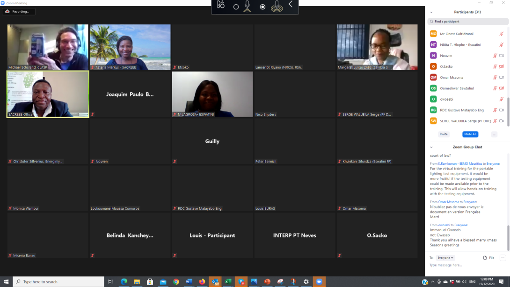Click omnidirectional microphone icon in B&O bar

point(277,6)
